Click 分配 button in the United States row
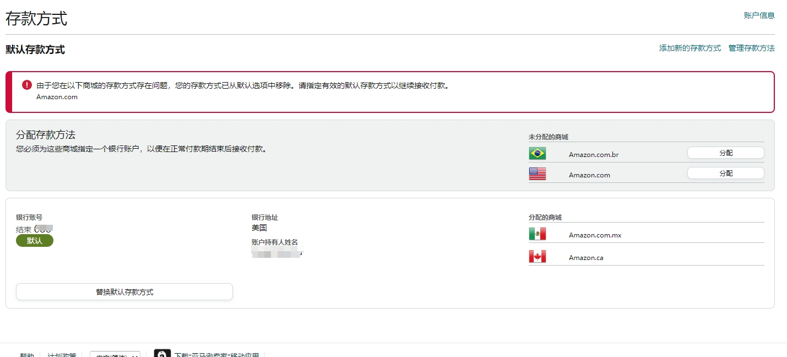The image size is (787, 357). [x=726, y=173]
